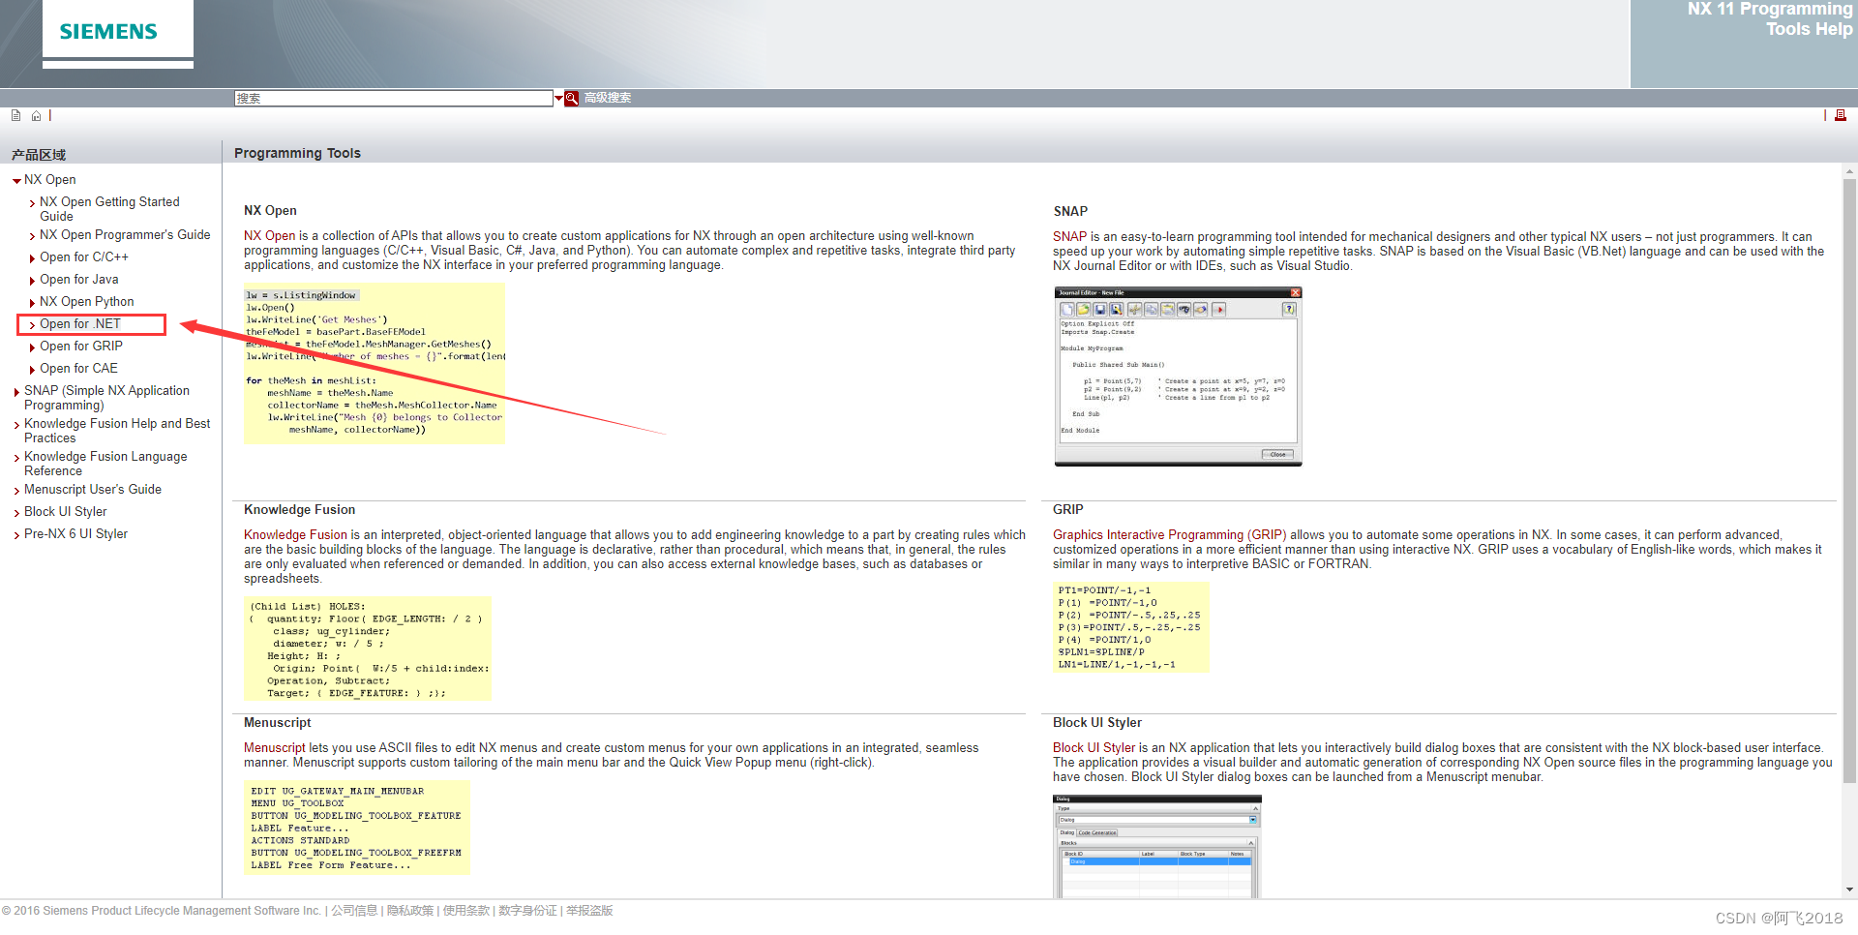Open the home page icon
1858x935 pixels.
coord(36,116)
